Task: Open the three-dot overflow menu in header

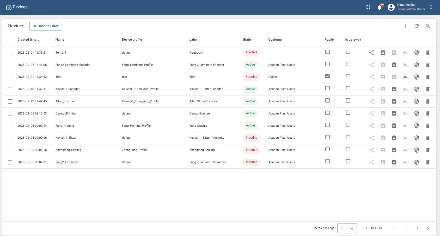Action: pos(431,7)
